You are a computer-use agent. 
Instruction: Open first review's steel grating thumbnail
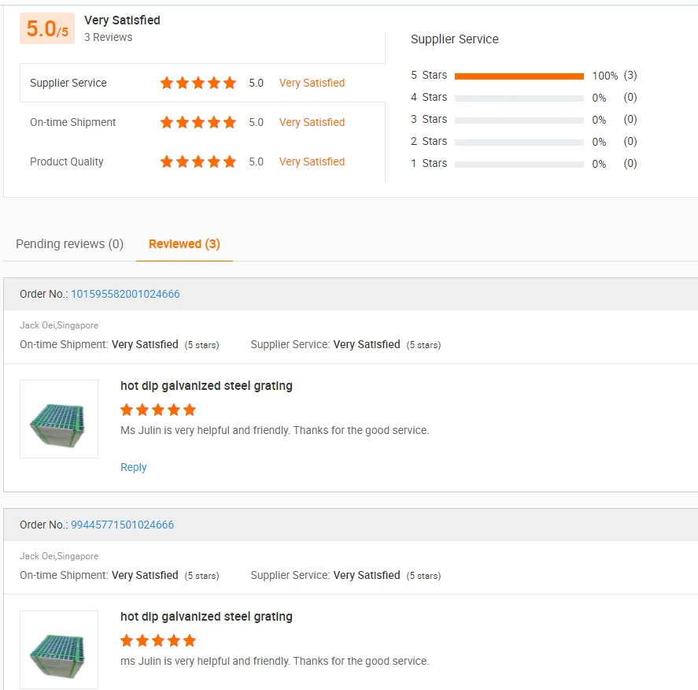[x=59, y=419]
